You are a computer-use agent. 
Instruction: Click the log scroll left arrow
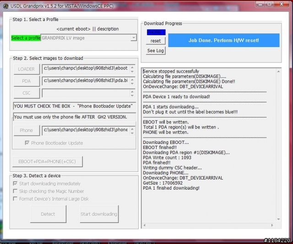pyautogui.click(x=144, y=225)
